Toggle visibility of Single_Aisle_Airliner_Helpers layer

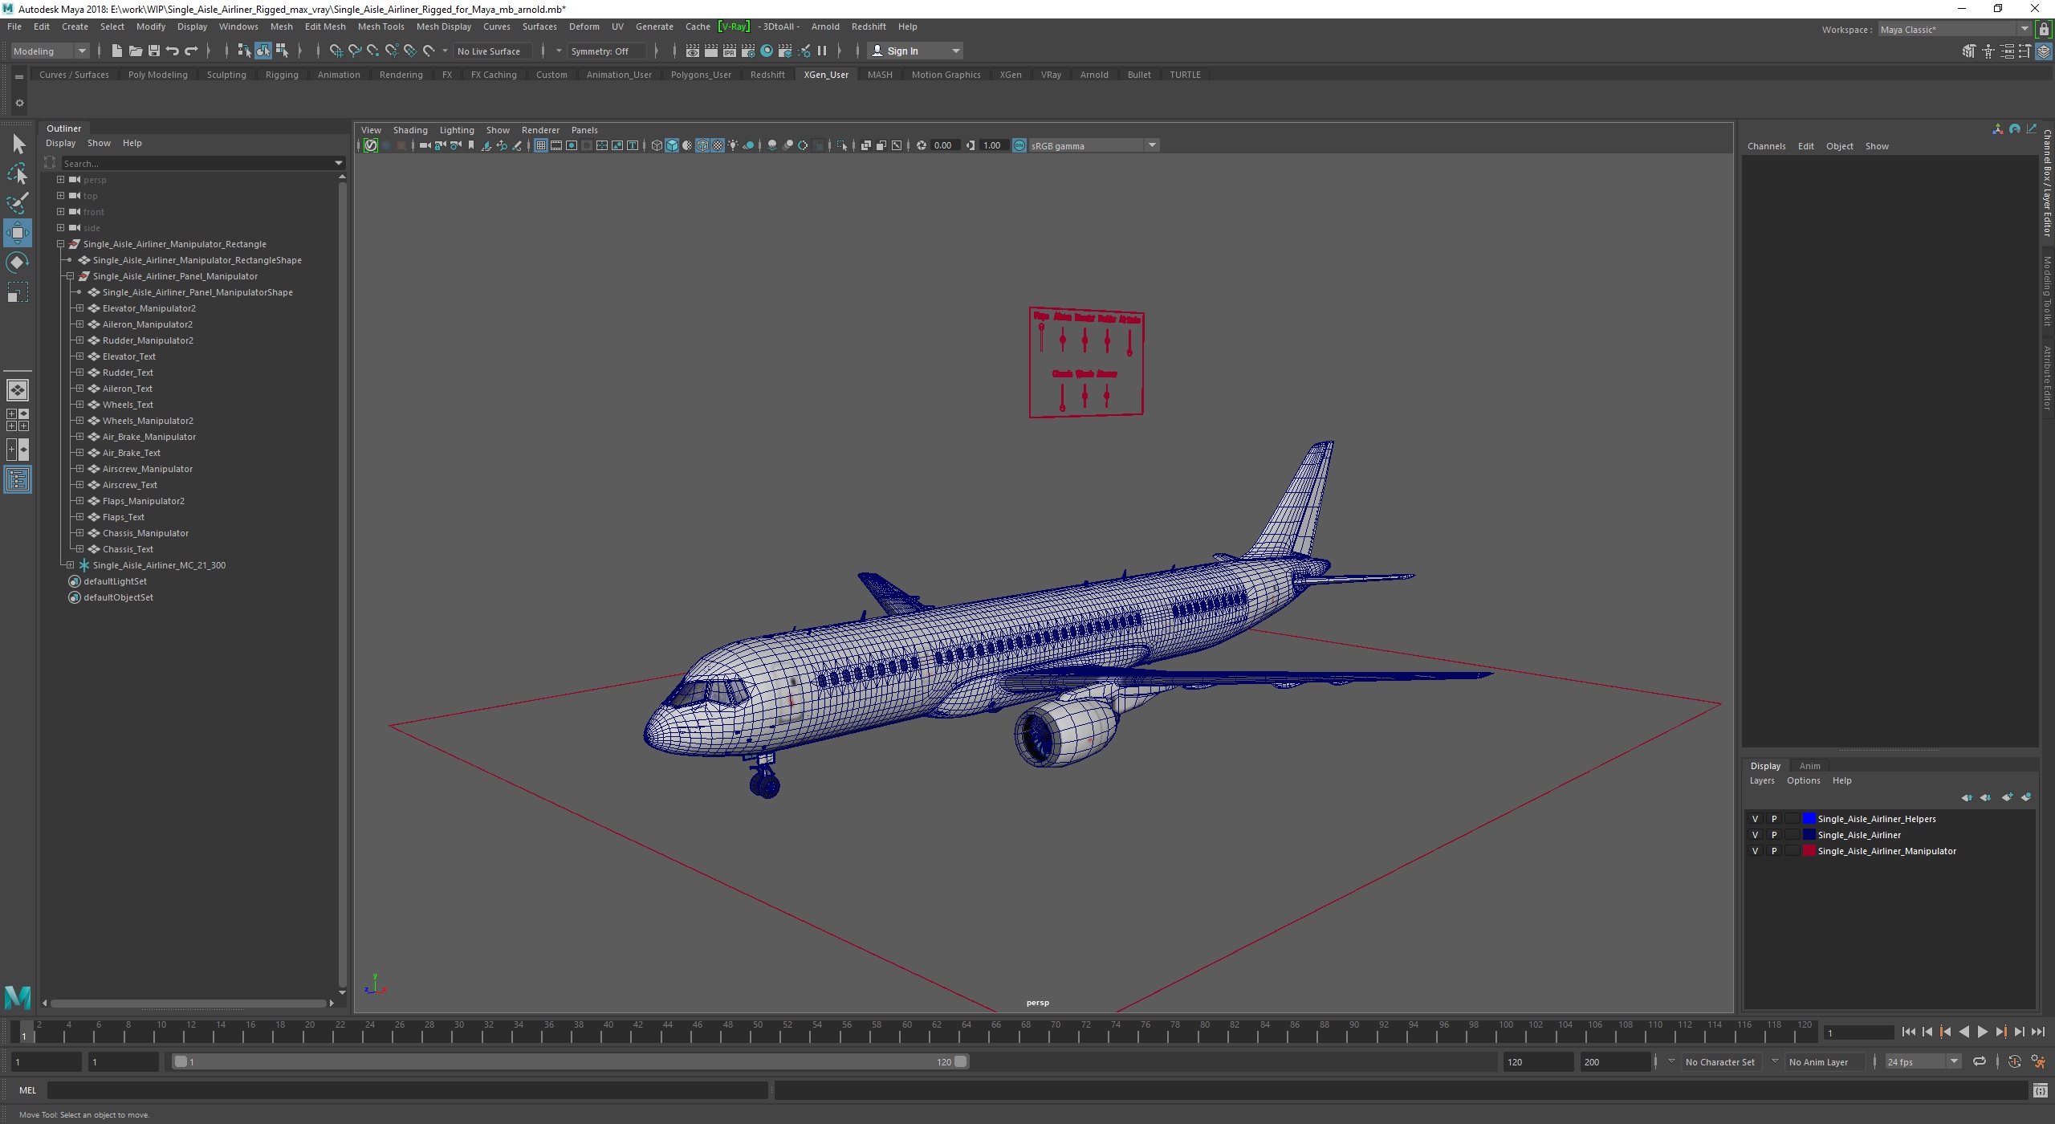pos(1755,818)
